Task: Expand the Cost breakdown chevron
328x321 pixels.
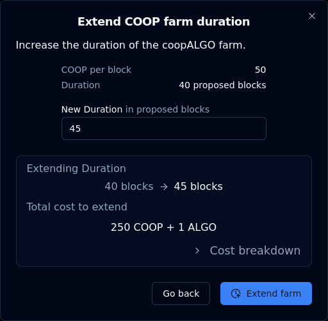Action: (197, 251)
